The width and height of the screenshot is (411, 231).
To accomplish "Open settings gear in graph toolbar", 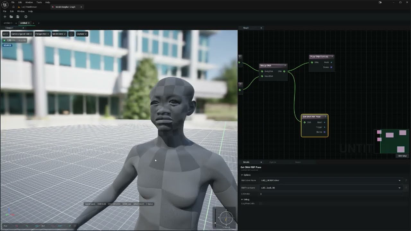I will 26,17.
